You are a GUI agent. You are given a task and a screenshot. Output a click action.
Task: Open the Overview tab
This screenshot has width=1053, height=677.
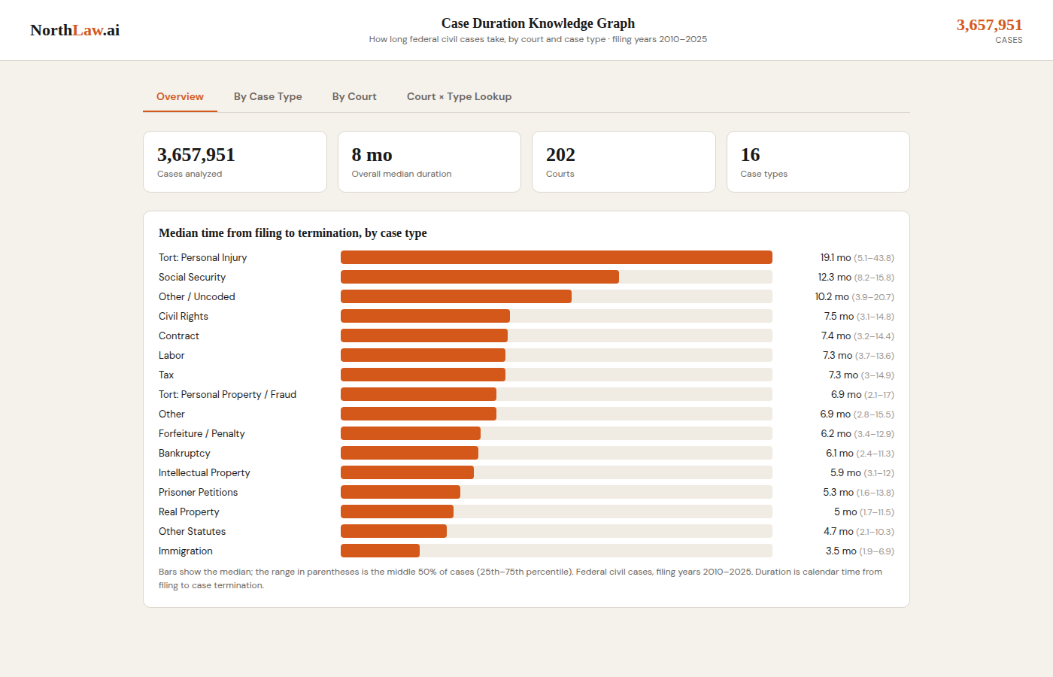(180, 96)
